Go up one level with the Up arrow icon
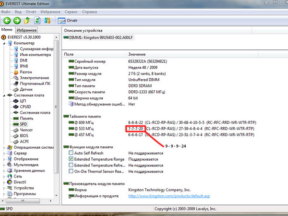288x216 pixels. coord(27,20)
